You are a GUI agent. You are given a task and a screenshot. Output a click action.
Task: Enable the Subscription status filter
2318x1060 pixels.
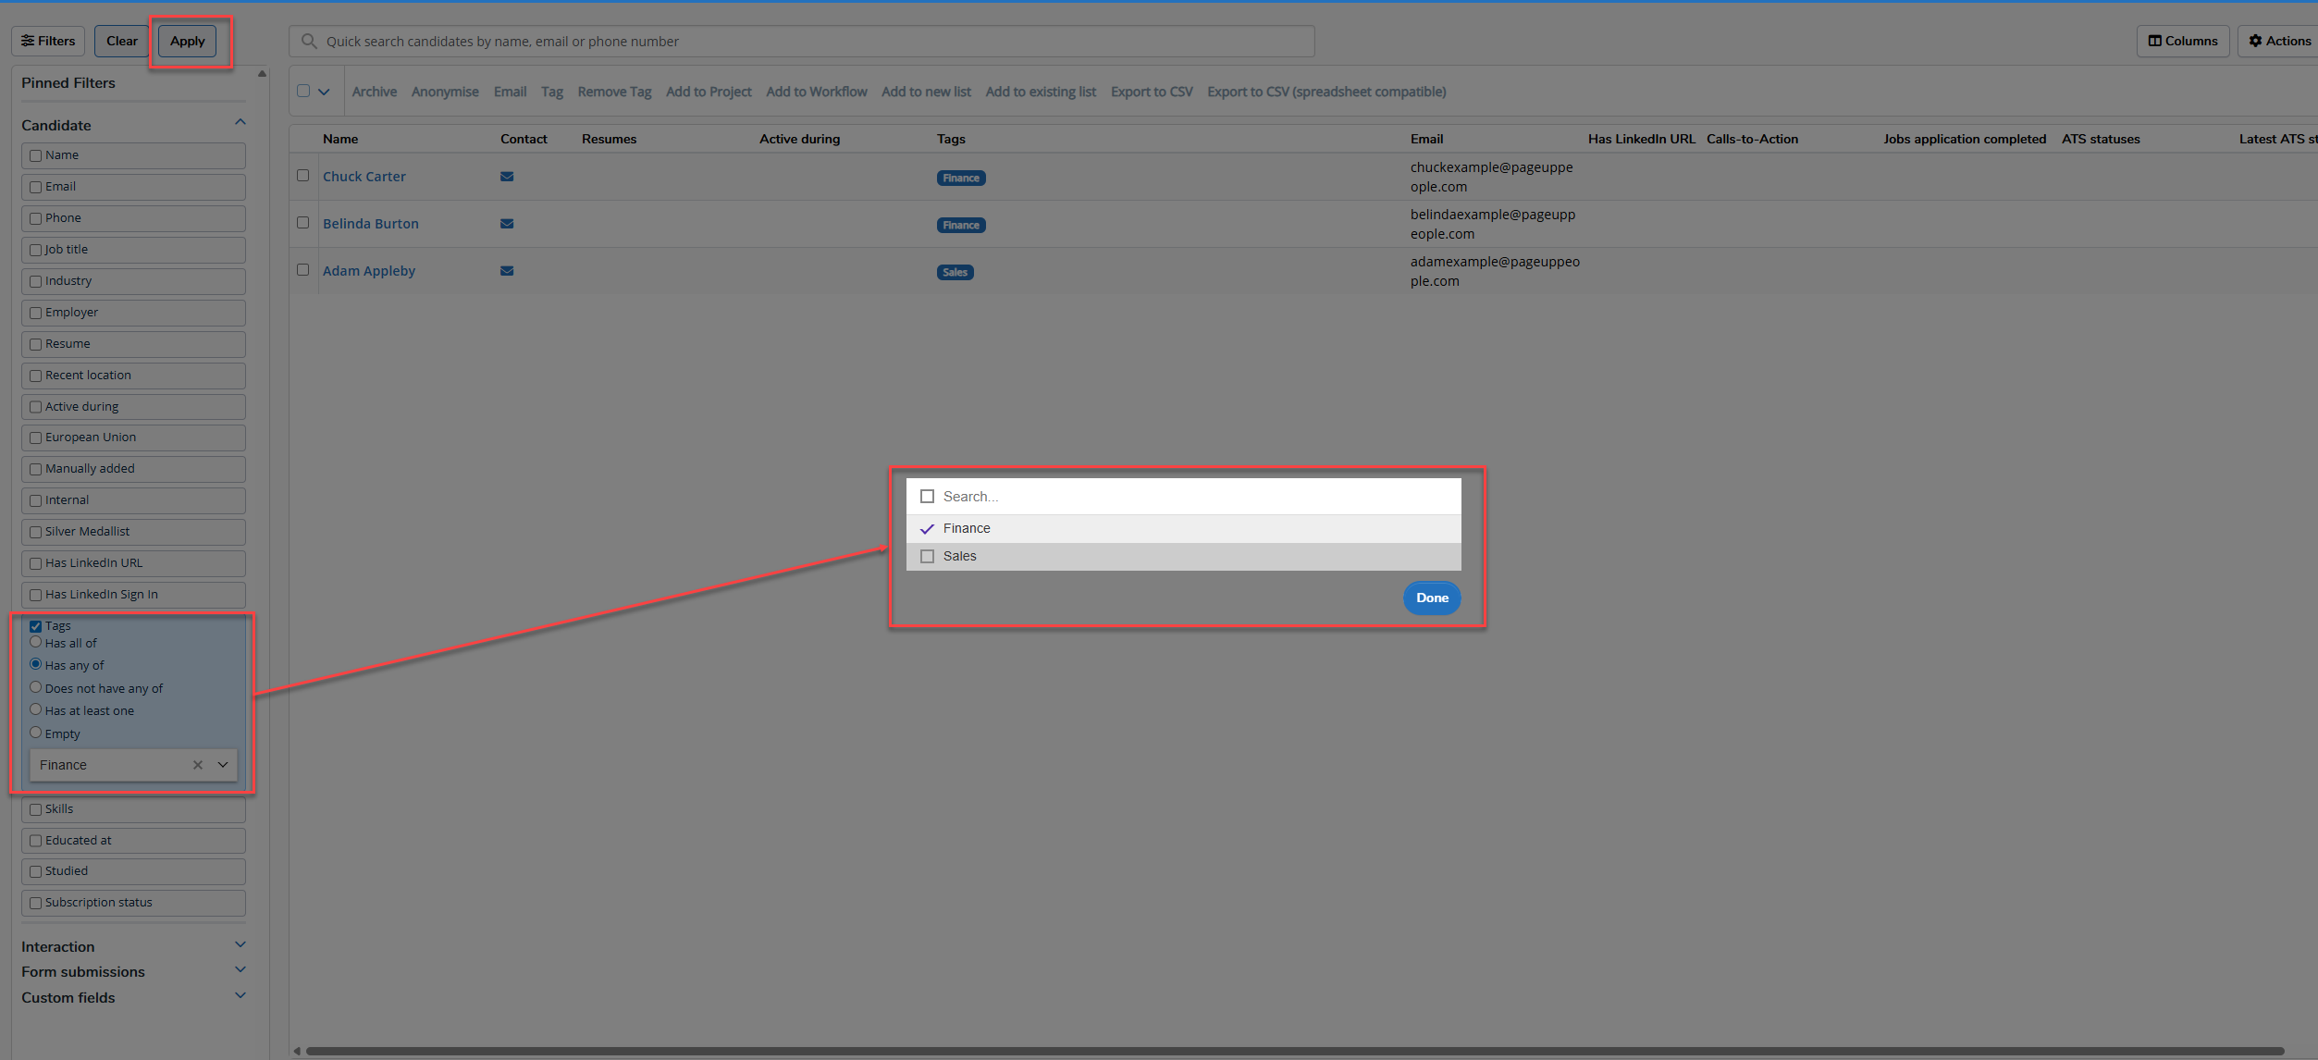(x=36, y=903)
